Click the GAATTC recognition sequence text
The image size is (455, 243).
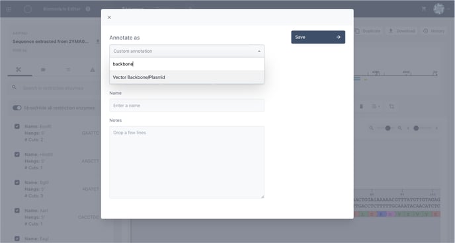(90, 133)
